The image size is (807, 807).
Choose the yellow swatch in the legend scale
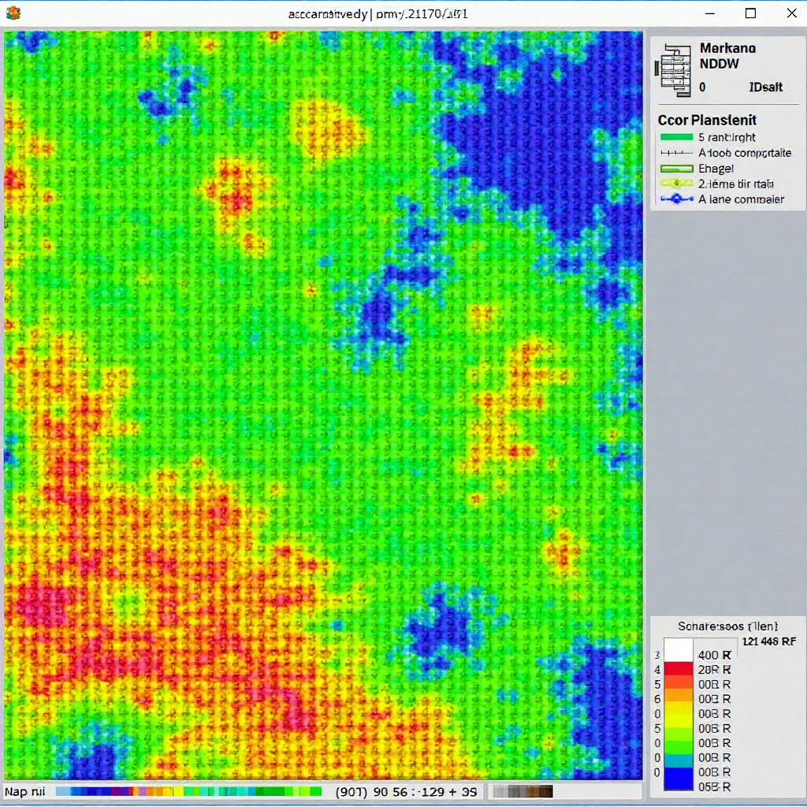pos(679,714)
